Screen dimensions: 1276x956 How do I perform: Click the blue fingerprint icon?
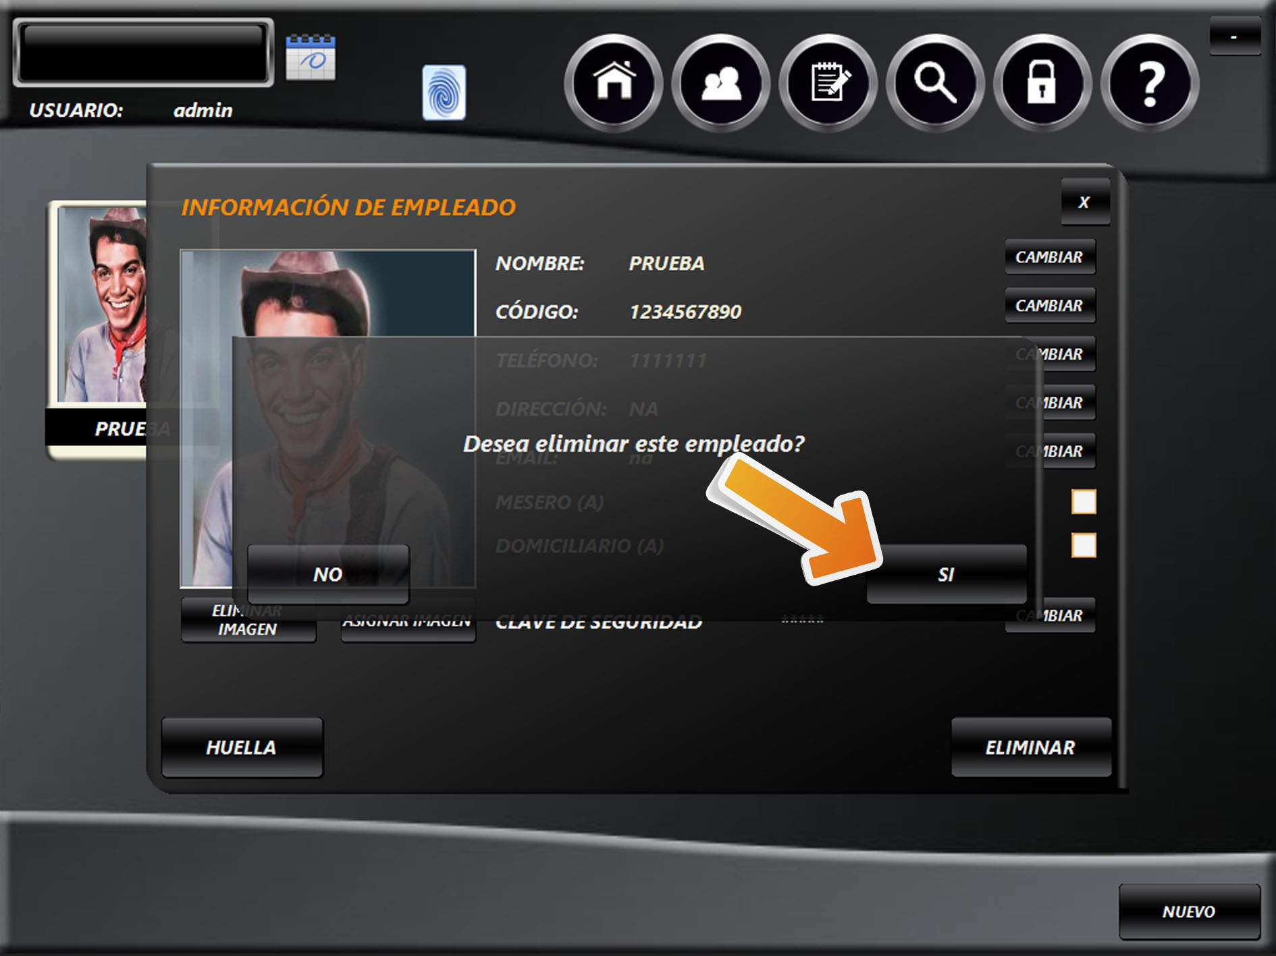click(x=444, y=92)
